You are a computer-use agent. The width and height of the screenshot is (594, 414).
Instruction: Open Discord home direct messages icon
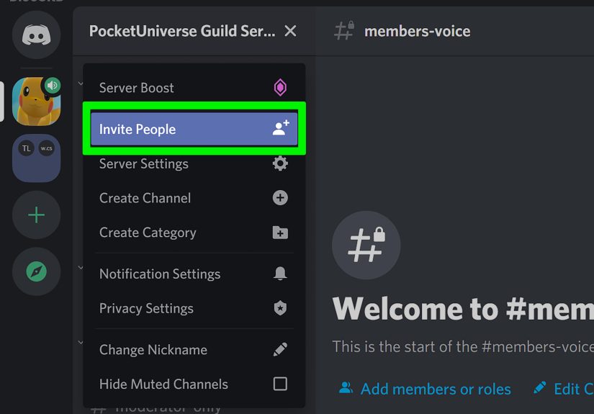37,35
